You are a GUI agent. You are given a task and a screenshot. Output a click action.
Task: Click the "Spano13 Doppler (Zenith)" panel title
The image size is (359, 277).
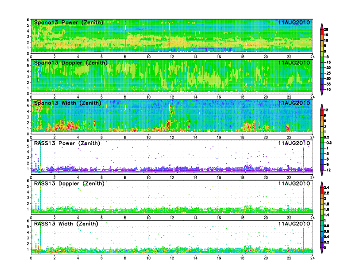[x=71, y=63]
